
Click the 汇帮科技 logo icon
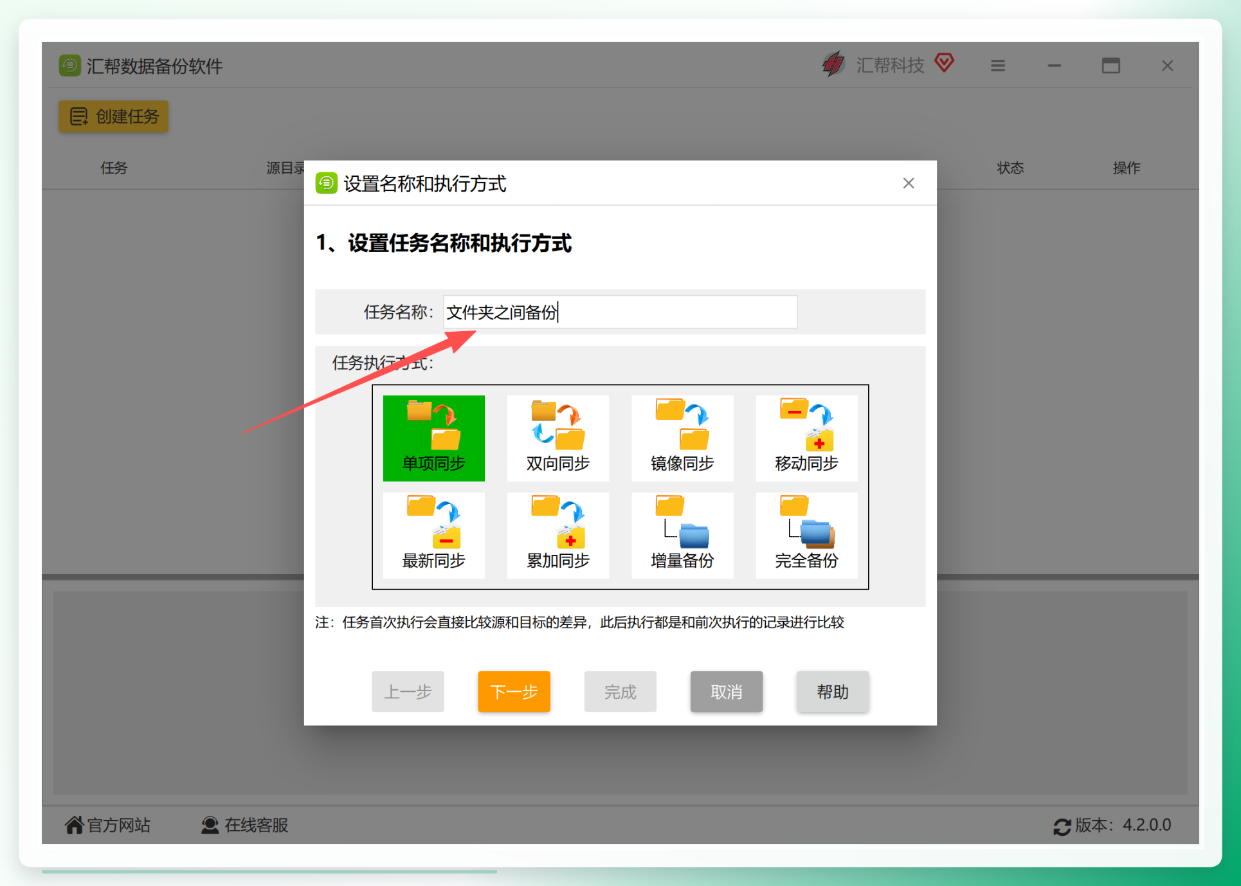click(x=833, y=64)
